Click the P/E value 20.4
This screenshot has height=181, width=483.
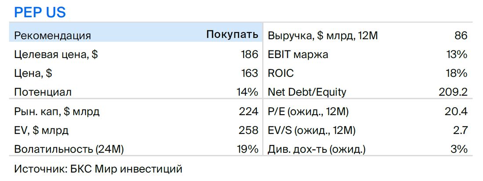(x=456, y=112)
